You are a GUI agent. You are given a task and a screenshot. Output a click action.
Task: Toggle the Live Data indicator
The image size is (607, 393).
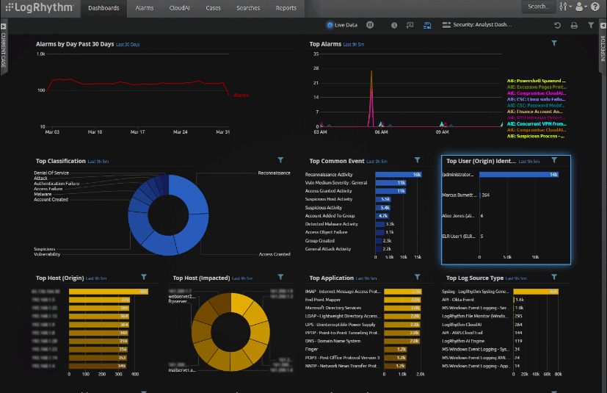tap(342, 25)
